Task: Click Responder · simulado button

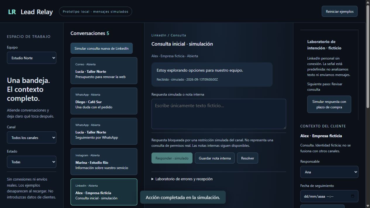Action: point(172,158)
